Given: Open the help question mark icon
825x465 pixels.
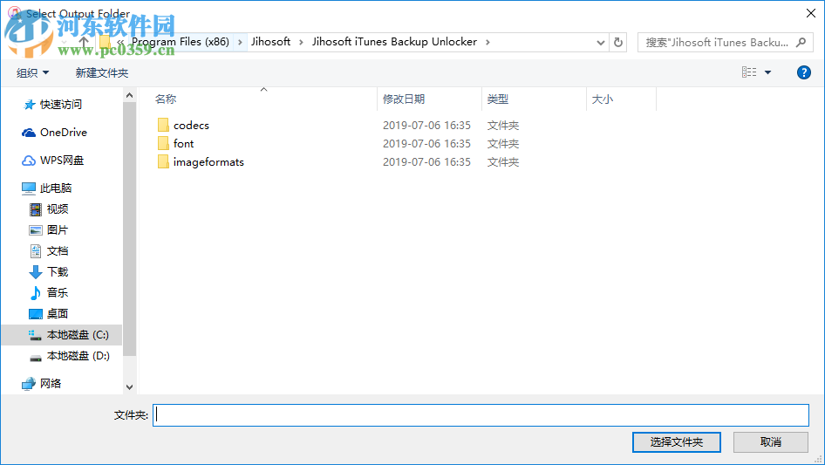Looking at the screenshot, I should [x=803, y=72].
